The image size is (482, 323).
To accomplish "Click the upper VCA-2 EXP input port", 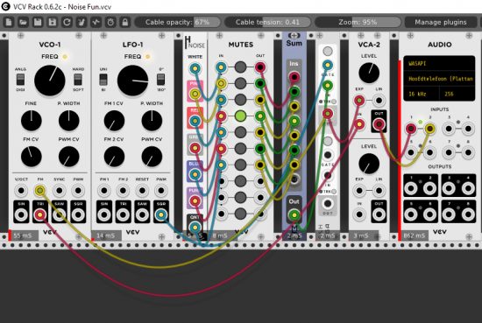I will (x=359, y=101).
